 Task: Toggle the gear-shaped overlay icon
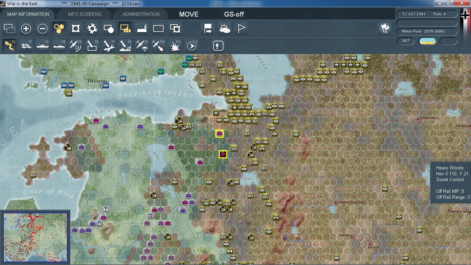tap(92, 29)
